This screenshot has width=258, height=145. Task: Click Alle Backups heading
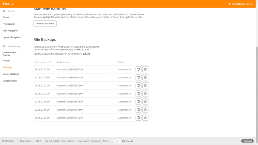44,39
